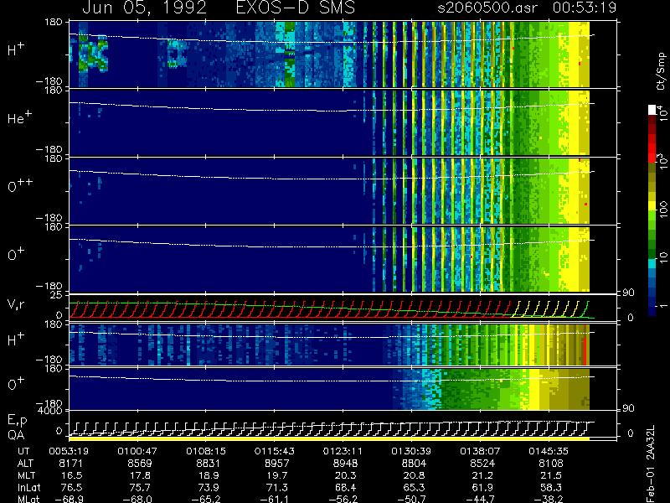This screenshot has height=503, width=670.
Task: Click the header time "00:53:19"
Action: pyautogui.click(x=584, y=8)
